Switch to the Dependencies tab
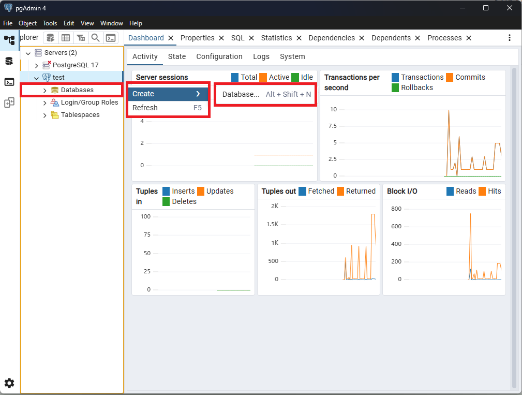The height and width of the screenshot is (395, 522). pos(332,38)
